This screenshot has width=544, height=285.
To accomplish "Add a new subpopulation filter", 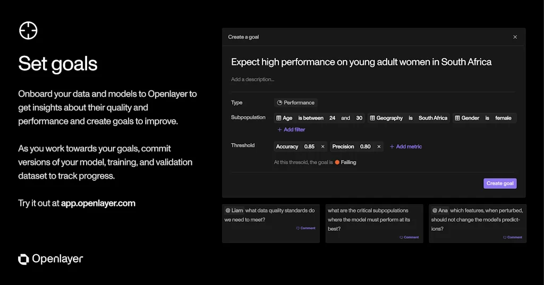I will pos(291,130).
